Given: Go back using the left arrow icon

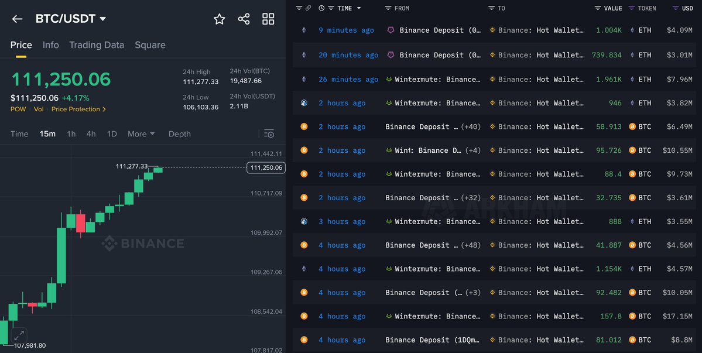Looking at the screenshot, I should click(x=17, y=19).
